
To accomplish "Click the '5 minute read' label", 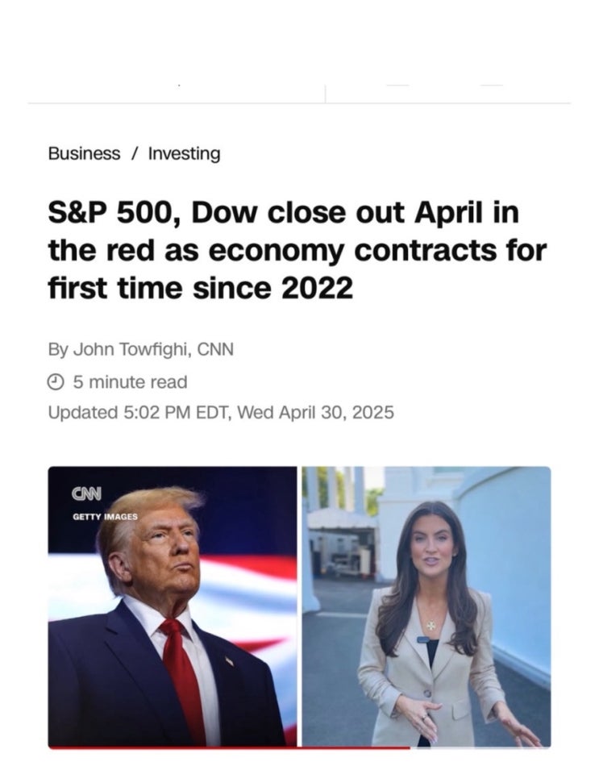I will [130, 382].
